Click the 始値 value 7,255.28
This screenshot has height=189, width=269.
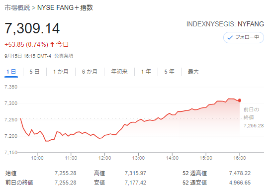tap(65, 173)
